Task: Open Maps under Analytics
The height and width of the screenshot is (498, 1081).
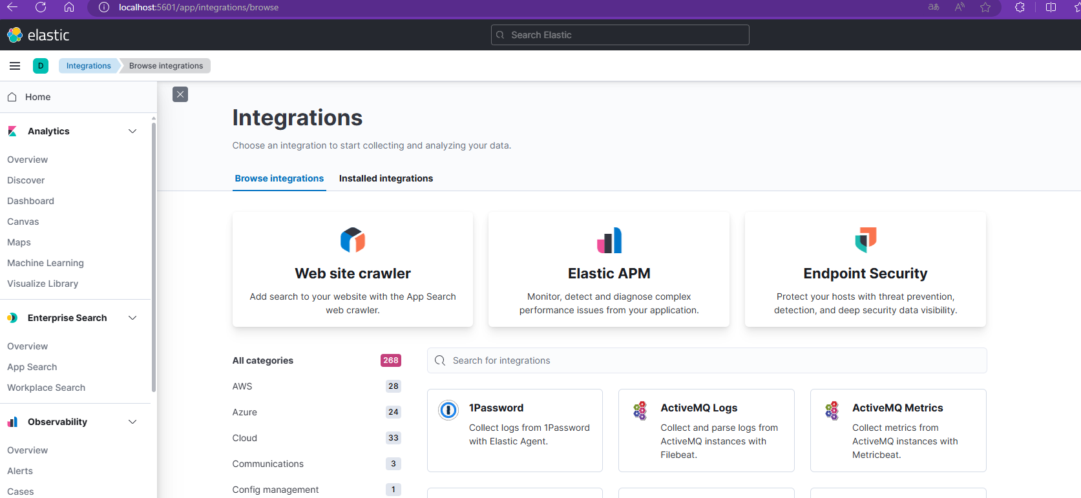Action: tap(19, 242)
